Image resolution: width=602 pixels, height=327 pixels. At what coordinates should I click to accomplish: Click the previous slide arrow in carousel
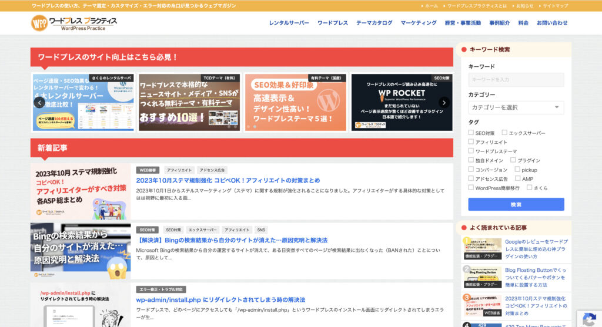[x=39, y=103]
